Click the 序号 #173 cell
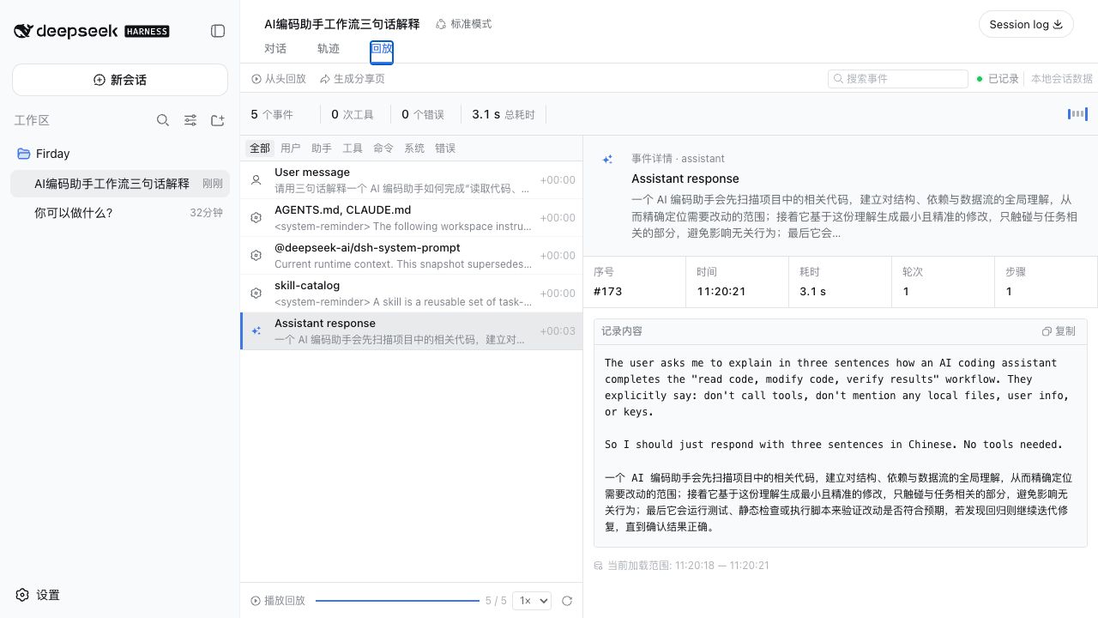This screenshot has height=618, width=1098. [635, 282]
